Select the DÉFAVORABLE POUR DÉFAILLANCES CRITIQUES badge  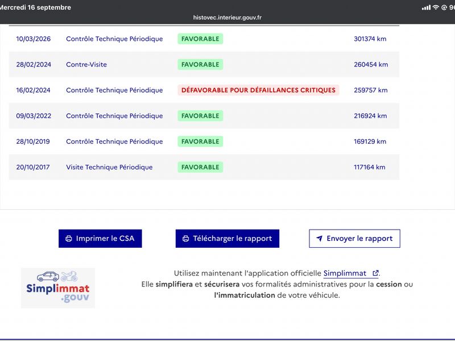(258, 90)
